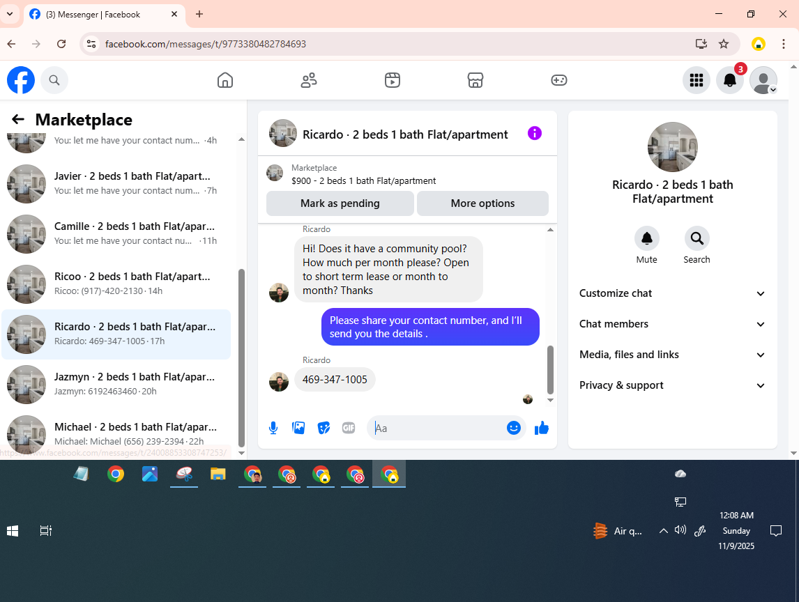Open tab search dropdown arrow
Viewport: 799px width, 602px height.
(x=10, y=14)
